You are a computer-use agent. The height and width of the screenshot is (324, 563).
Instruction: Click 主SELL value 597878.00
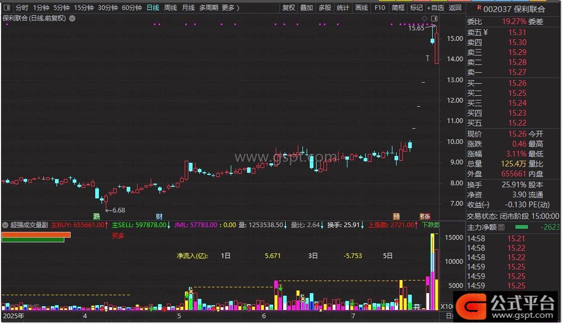[151, 225]
